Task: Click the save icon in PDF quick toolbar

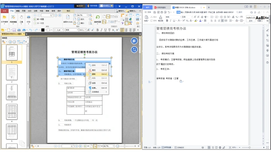Action: (x=14, y=30)
